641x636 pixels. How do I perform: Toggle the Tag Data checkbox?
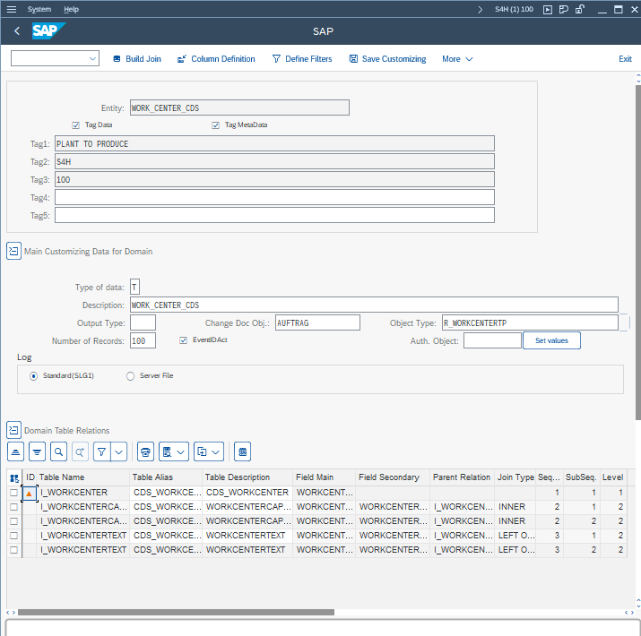tap(76, 125)
